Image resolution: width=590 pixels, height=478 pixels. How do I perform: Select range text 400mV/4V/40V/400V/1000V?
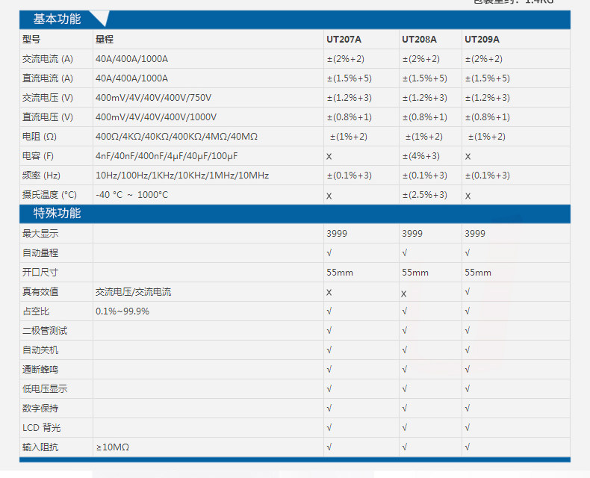[x=156, y=117]
